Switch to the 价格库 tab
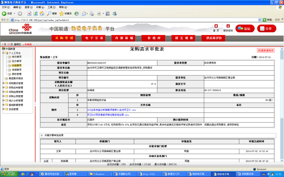284x177 pixels. pyautogui.click(x=153, y=38)
